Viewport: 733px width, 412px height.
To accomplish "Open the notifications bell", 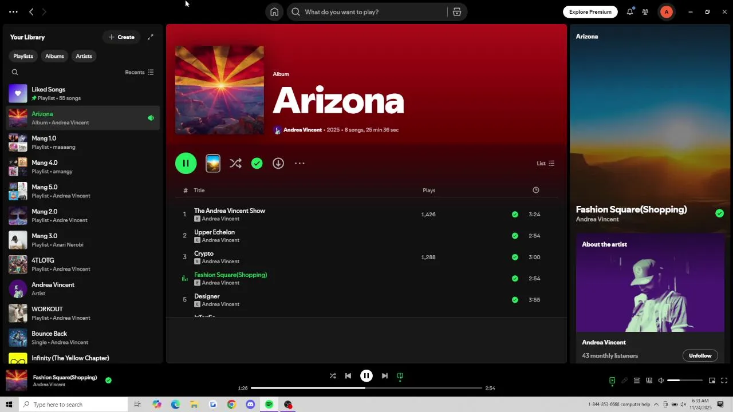I will tap(630, 12).
